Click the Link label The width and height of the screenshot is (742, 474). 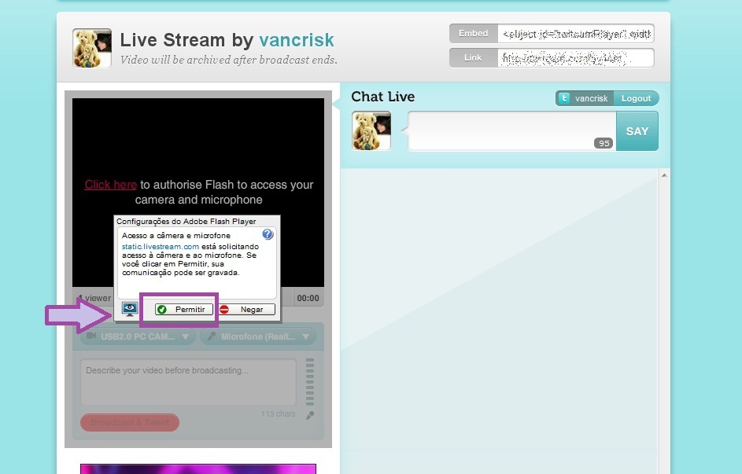[473, 57]
